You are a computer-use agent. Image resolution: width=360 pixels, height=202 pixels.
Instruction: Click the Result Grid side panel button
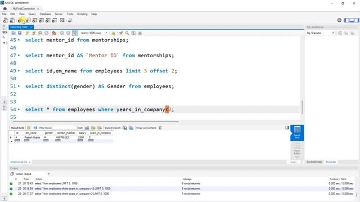point(297,132)
